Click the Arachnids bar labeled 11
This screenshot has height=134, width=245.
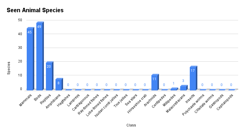[154, 83]
